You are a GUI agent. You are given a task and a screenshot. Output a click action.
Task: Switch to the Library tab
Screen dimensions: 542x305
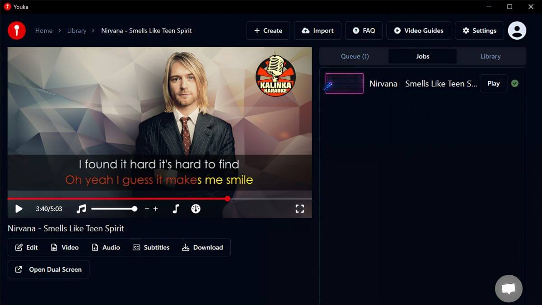click(x=490, y=56)
